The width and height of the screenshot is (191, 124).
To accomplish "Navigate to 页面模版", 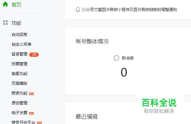I will click(19, 83).
